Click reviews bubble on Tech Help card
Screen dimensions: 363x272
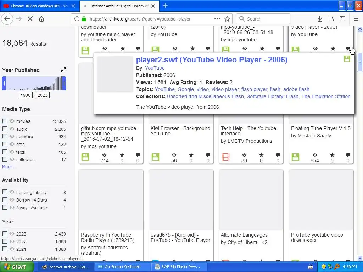278,155
